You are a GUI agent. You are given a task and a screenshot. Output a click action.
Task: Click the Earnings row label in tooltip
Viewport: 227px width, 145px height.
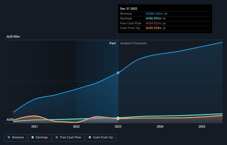click(126, 18)
